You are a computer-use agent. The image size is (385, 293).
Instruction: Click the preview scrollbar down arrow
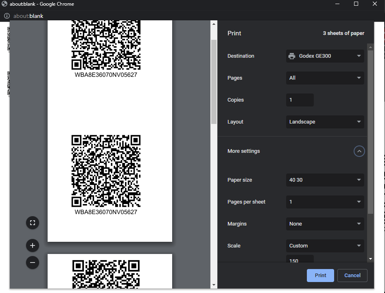[214, 285]
